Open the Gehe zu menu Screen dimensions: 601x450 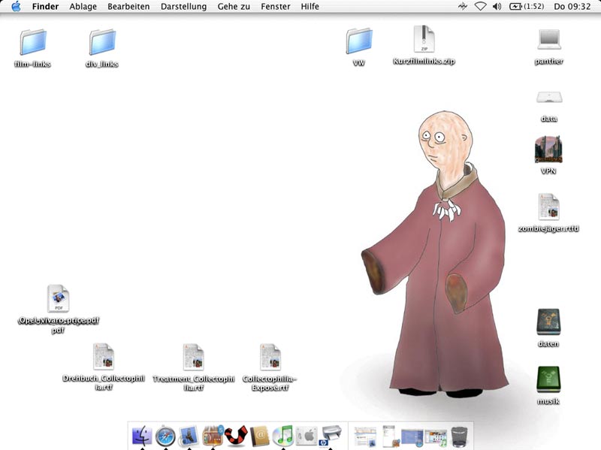[x=234, y=7]
